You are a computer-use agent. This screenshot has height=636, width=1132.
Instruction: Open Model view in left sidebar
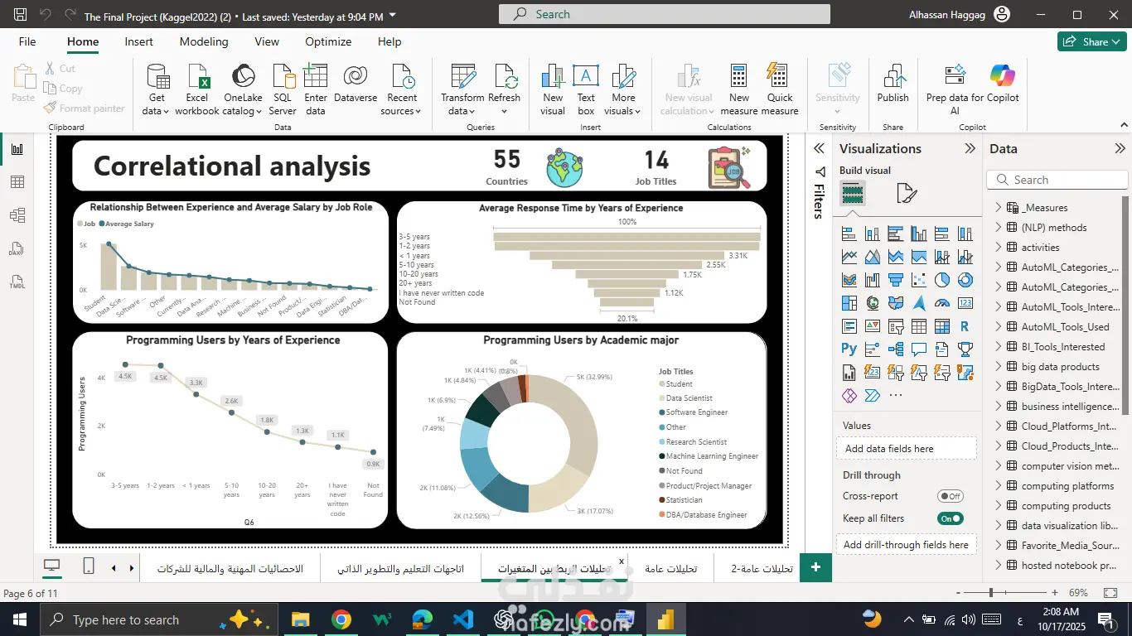point(17,215)
